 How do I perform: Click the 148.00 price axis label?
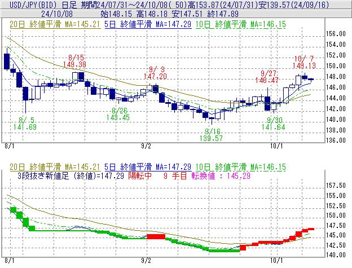click(336, 77)
